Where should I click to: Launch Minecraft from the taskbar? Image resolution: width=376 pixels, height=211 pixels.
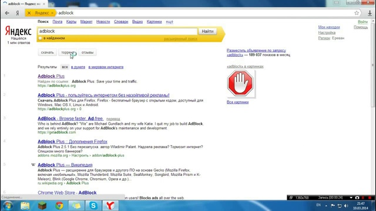42,206
